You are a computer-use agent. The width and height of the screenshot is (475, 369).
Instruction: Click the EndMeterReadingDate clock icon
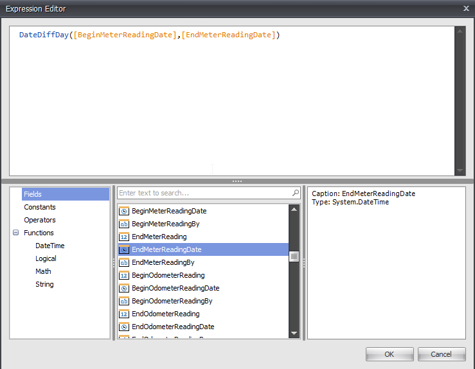[124, 249]
